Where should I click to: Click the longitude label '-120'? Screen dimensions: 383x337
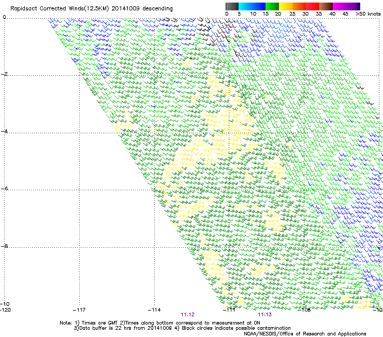(x=5, y=310)
